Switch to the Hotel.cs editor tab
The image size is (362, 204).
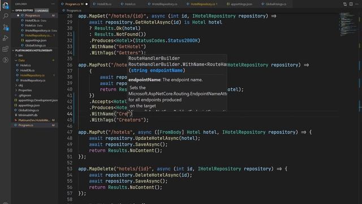128,4
